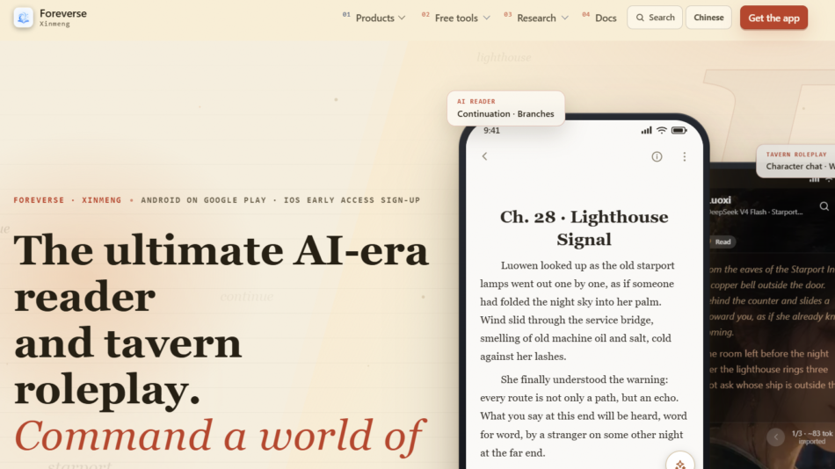Open the reader's three-dot overflow menu
This screenshot has width=835, height=469.
pos(685,156)
